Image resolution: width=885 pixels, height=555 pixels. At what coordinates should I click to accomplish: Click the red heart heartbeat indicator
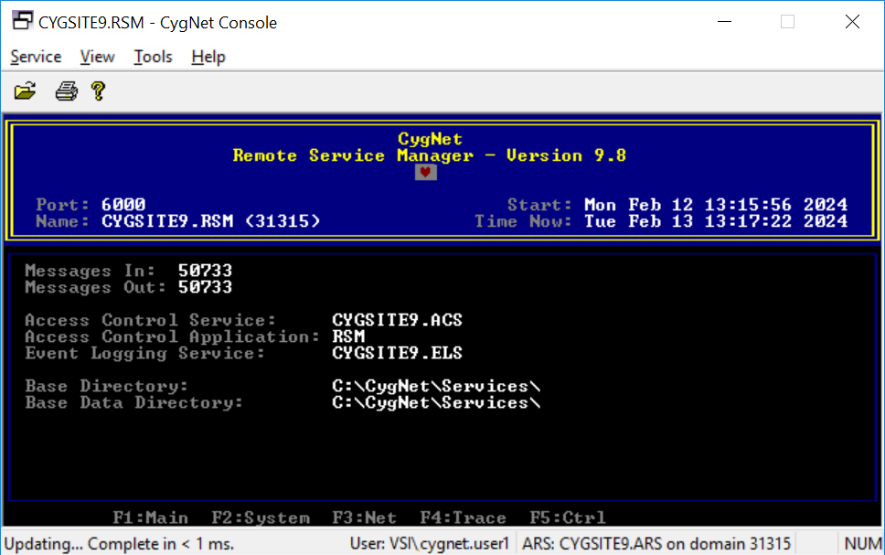point(425,172)
